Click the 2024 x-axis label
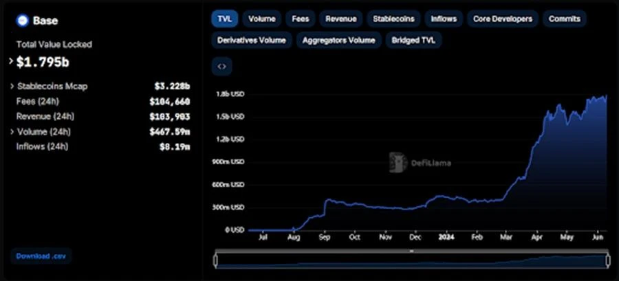Image resolution: width=619 pixels, height=281 pixels. click(x=446, y=237)
